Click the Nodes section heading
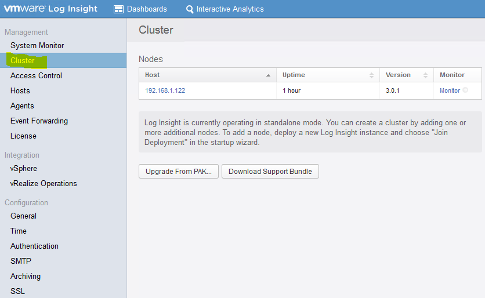485x298 pixels. (151, 59)
